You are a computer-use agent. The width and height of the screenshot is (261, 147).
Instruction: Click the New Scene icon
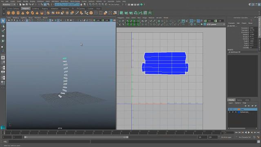coord(20,4)
